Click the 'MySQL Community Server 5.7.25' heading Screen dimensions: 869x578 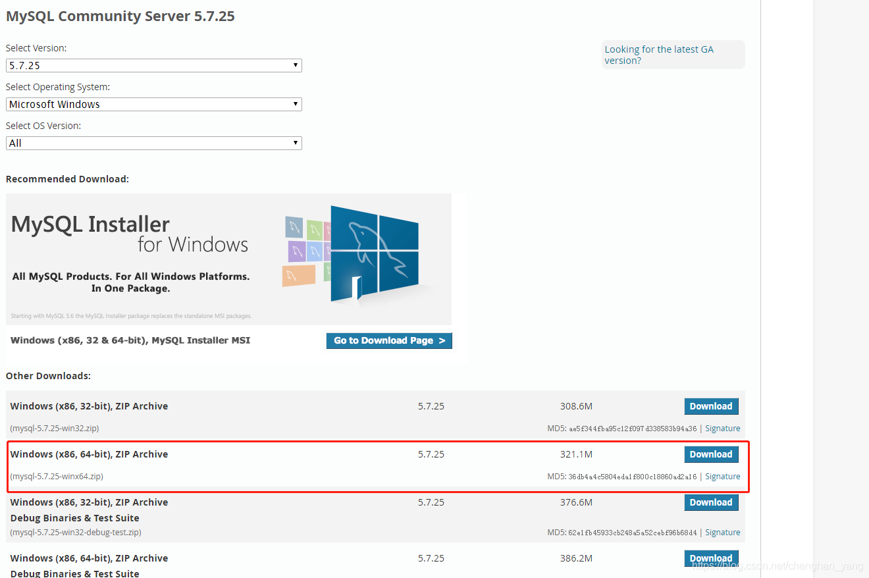point(120,16)
